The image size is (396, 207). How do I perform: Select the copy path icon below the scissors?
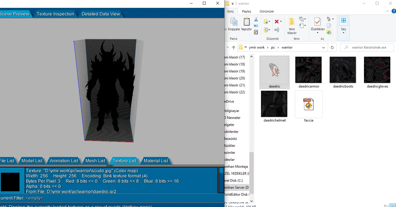click(256, 26)
